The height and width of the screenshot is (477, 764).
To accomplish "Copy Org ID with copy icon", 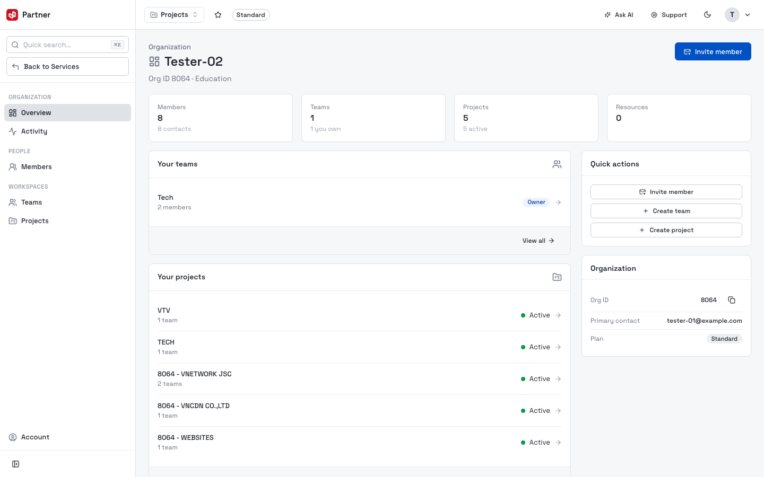I will 732,300.
